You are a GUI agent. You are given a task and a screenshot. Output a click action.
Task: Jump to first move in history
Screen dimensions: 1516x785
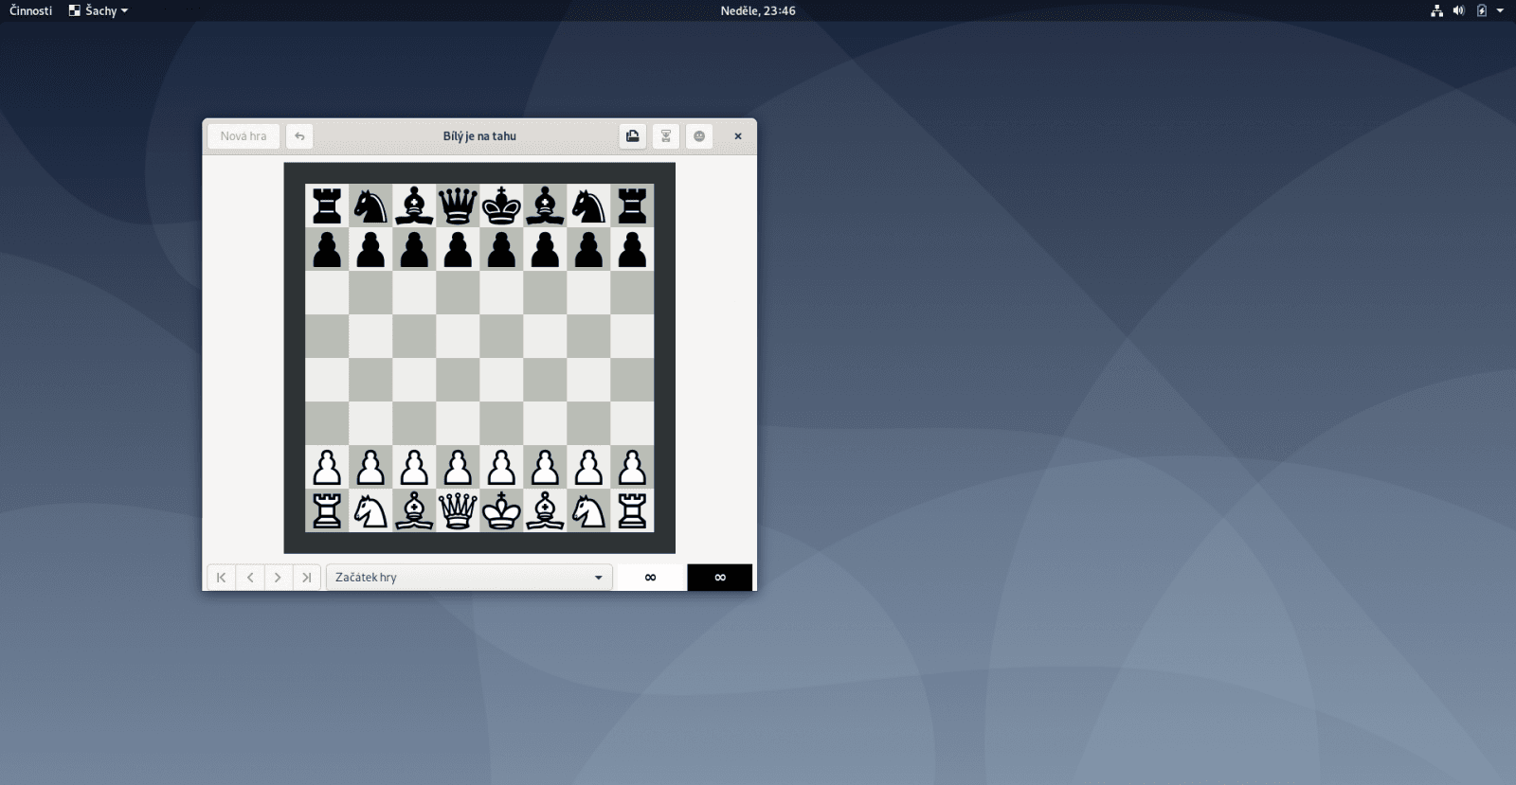[x=222, y=578]
